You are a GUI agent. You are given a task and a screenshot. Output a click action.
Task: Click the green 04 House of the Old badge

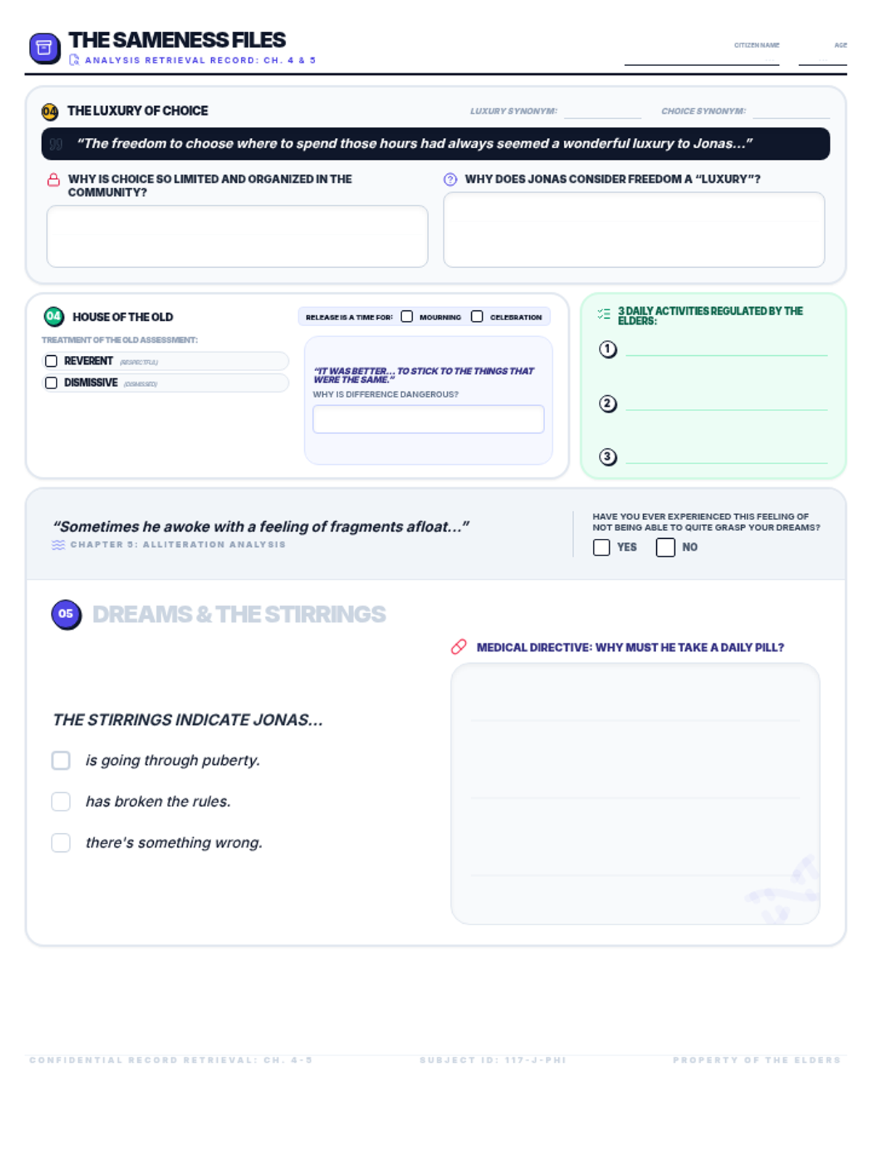[x=54, y=317]
